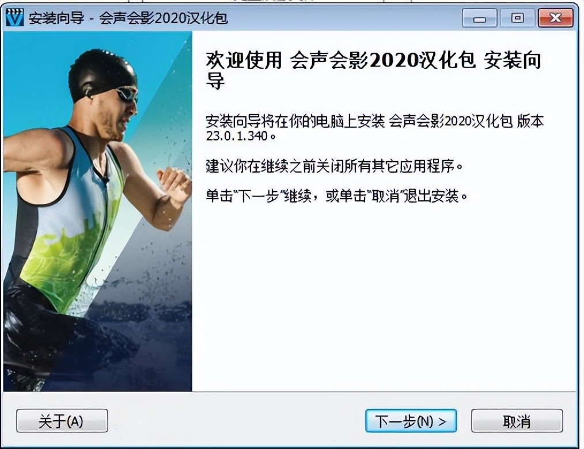Minimize the installer wizard window

click(479, 17)
